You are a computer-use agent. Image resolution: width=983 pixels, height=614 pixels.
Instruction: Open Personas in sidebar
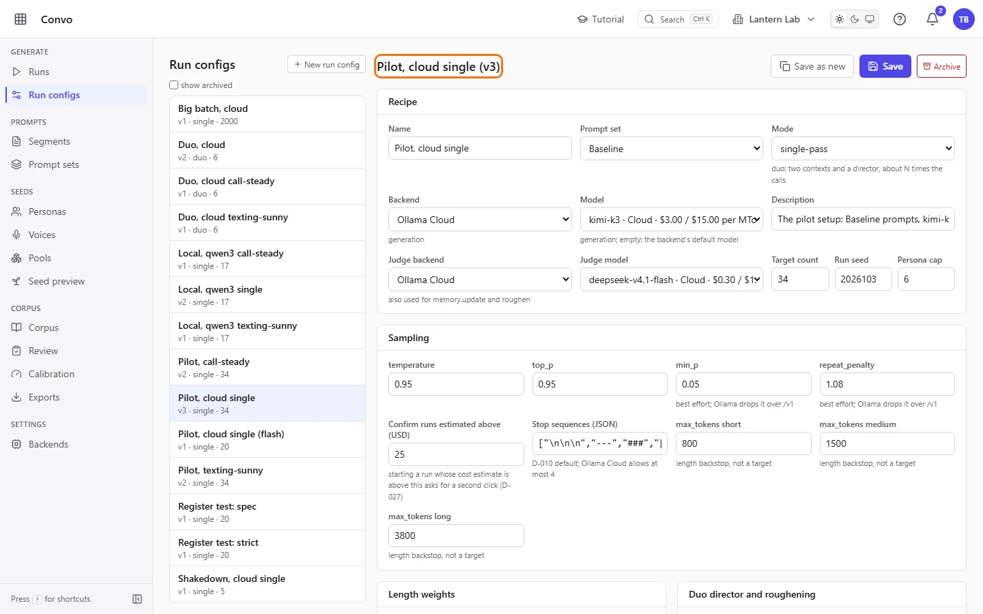pos(76,211)
